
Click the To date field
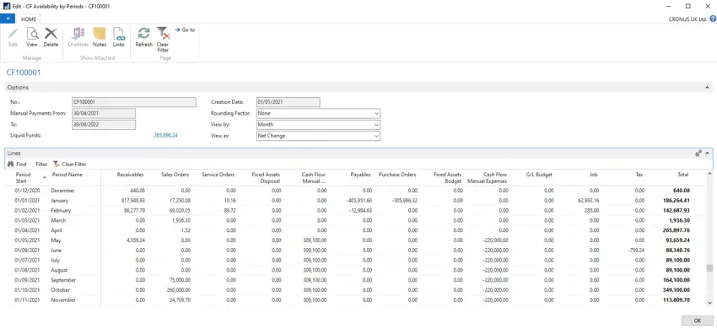(x=104, y=125)
